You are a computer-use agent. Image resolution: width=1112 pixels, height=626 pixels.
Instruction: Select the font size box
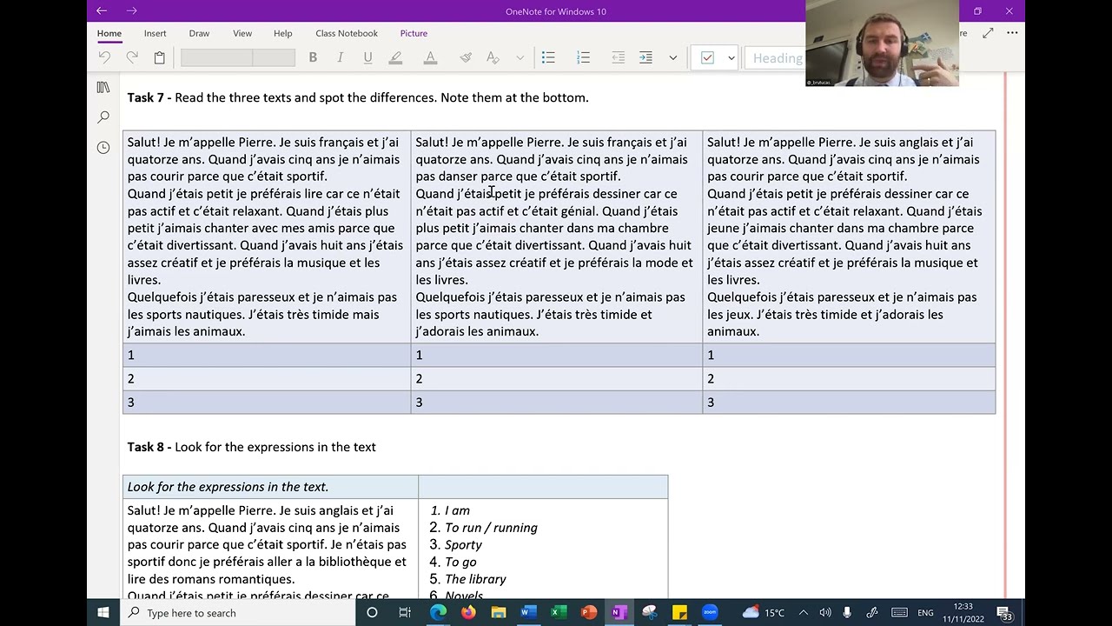point(274,57)
